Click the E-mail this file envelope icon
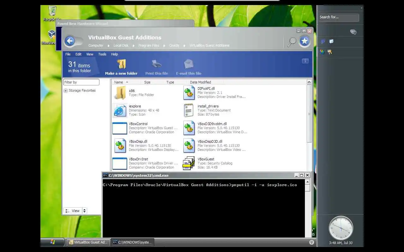 pos(189,64)
